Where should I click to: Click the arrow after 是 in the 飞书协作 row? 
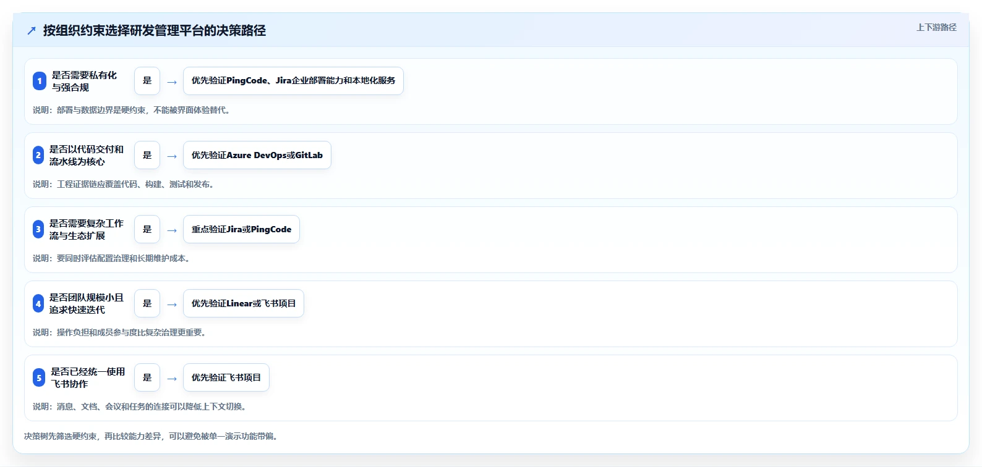172,378
